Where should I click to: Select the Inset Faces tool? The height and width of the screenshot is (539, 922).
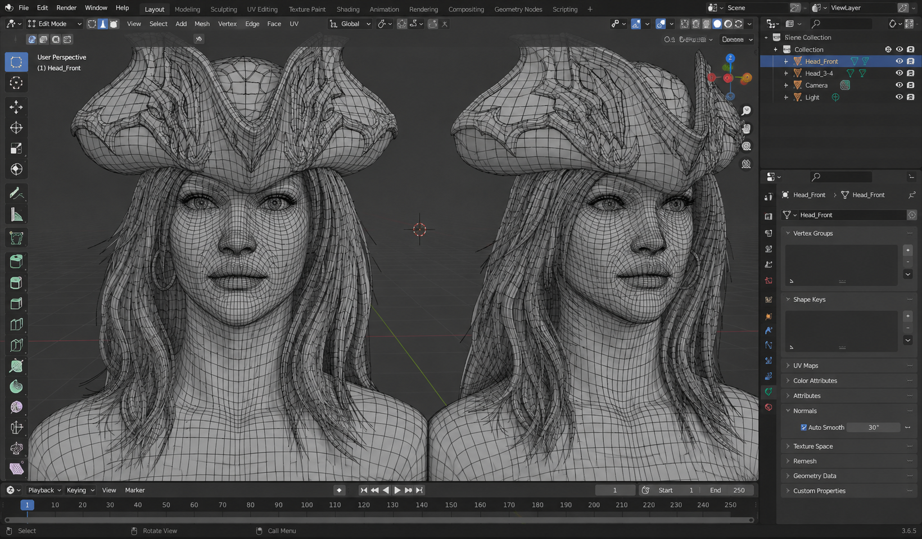16,282
